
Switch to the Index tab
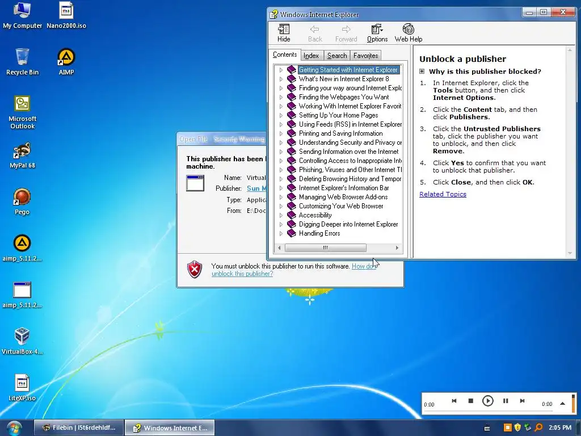tap(311, 56)
